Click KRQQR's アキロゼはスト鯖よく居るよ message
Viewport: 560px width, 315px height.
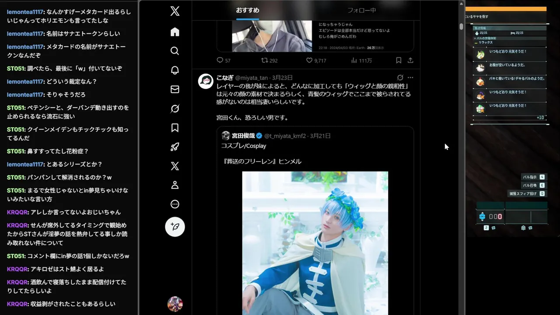tap(56, 269)
